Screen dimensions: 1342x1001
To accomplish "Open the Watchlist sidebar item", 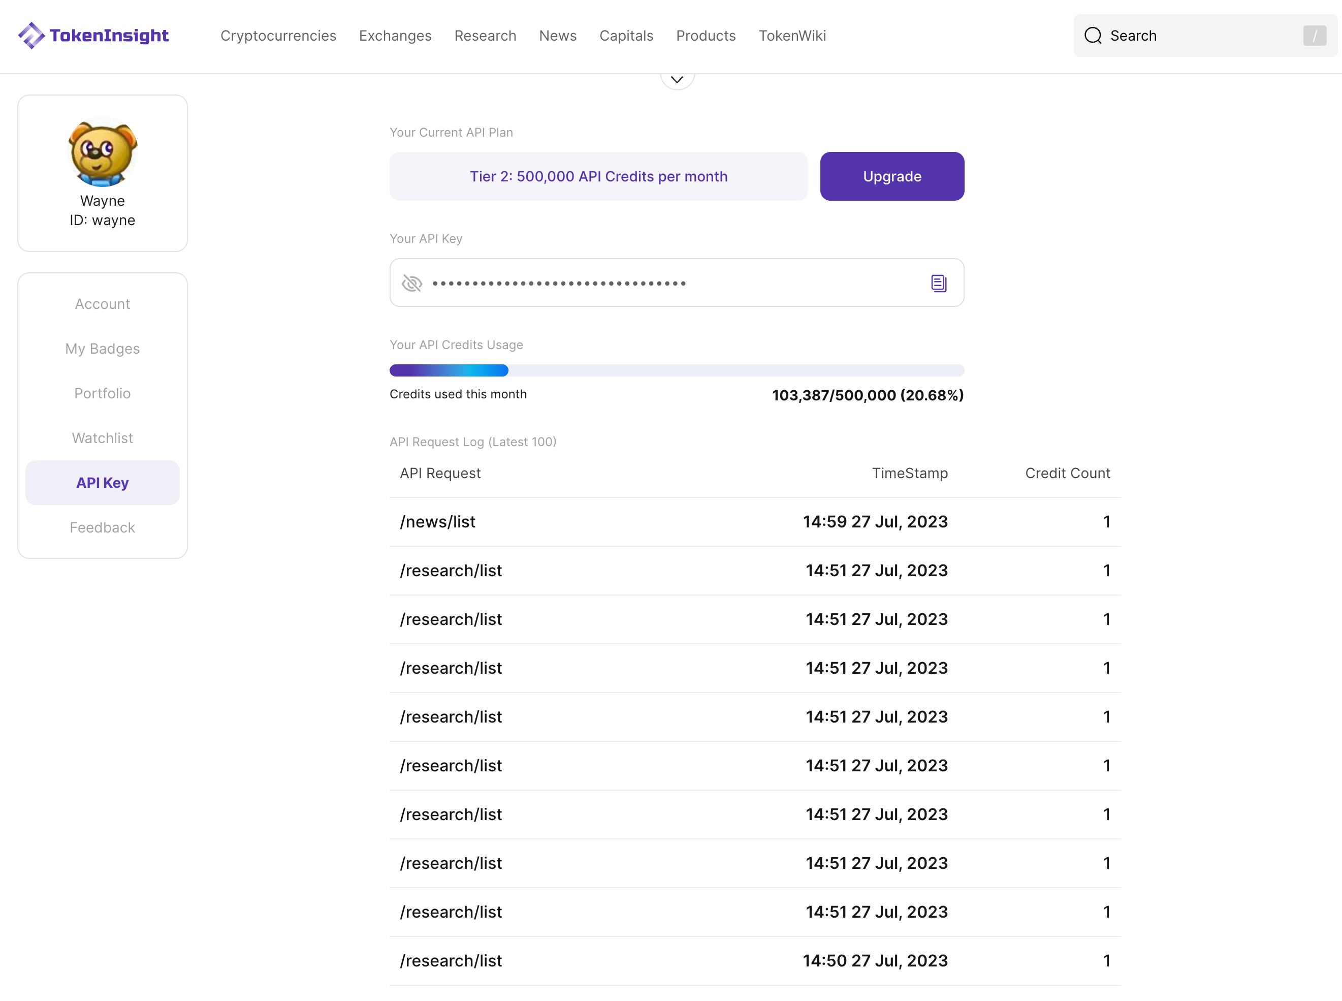I will 102,438.
